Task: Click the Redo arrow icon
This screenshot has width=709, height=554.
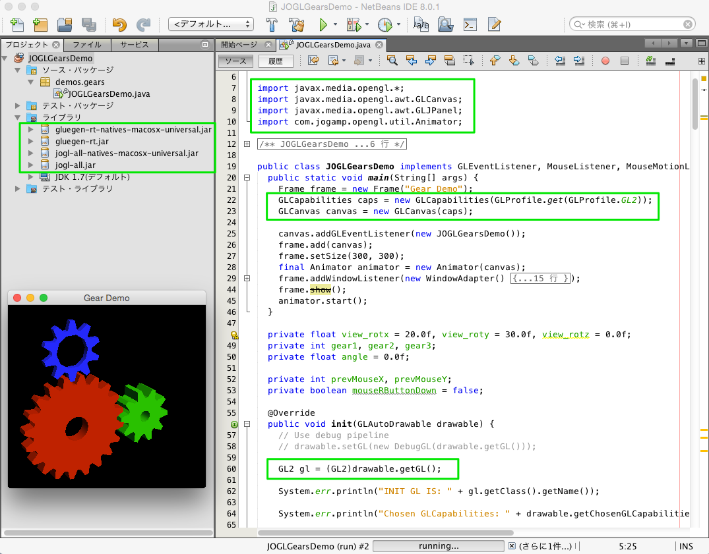Action: pyautogui.click(x=143, y=24)
